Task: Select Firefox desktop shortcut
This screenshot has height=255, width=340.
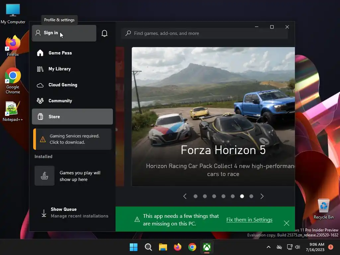Action: [13, 46]
